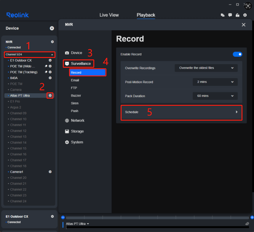Switch to Playback tab

[146, 15]
